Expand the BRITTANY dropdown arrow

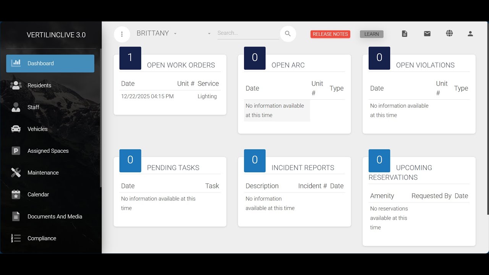point(175,34)
